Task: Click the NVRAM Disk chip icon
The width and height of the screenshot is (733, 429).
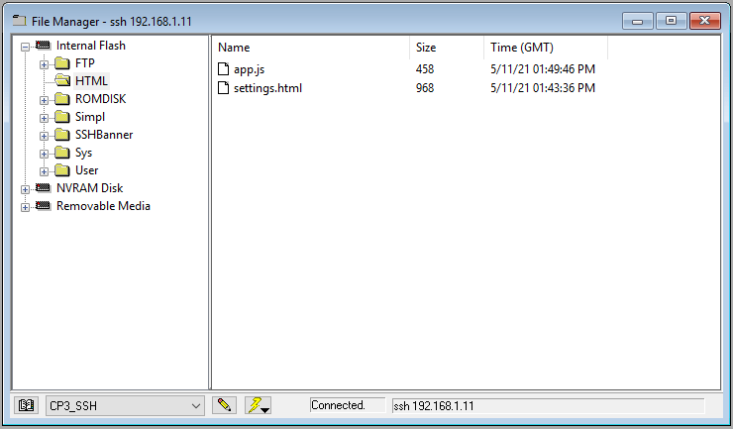Action: pyautogui.click(x=43, y=188)
